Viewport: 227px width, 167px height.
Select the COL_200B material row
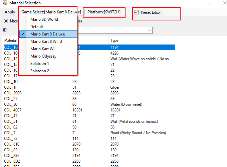(x=89, y=93)
